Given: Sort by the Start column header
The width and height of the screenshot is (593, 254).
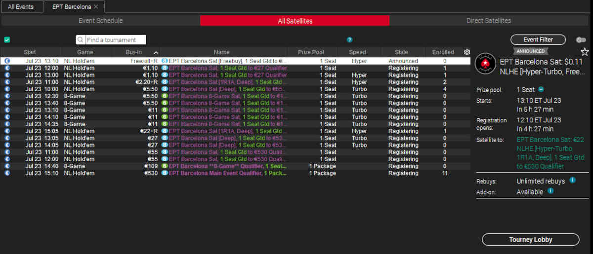Looking at the screenshot, I should click(x=30, y=52).
